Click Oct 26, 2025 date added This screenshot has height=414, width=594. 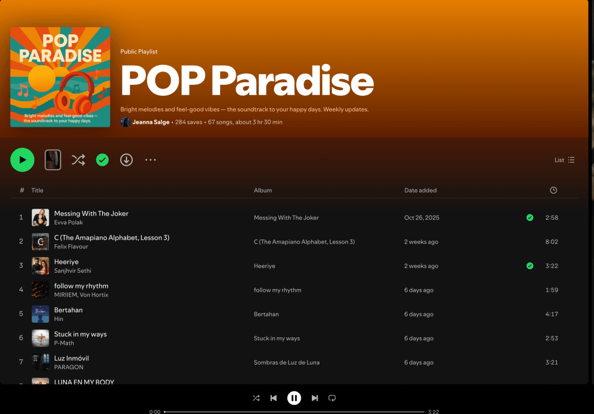coord(422,217)
